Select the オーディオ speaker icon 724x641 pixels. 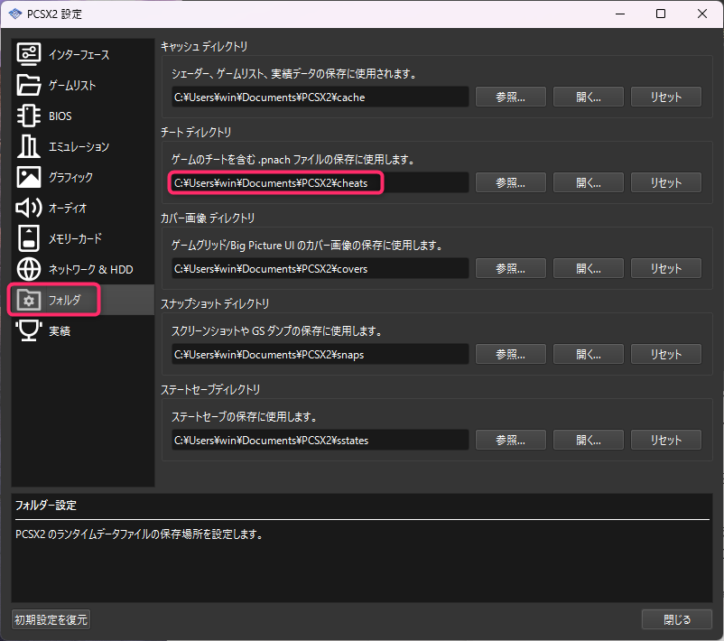(x=29, y=208)
